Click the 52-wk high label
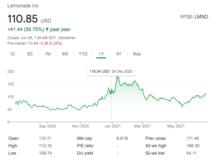This screenshot has width=214, height=162. (156, 146)
